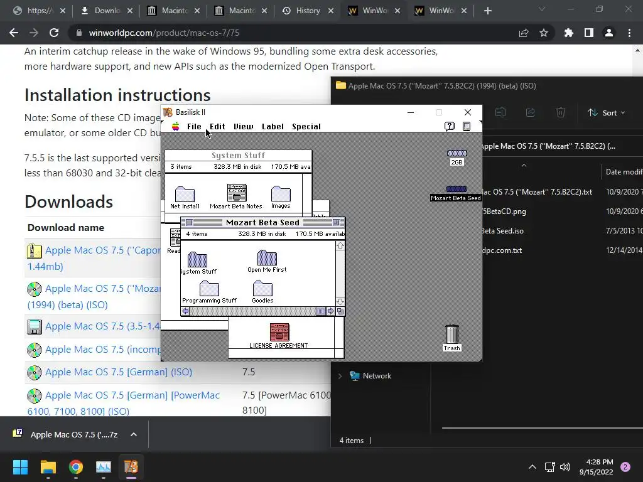Click the right scroll arrow in Mozart Beta Seed
The height and width of the screenshot is (482, 643).
pos(331,311)
